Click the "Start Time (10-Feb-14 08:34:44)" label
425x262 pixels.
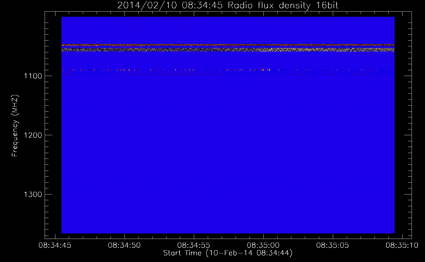pyautogui.click(x=228, y=253)
